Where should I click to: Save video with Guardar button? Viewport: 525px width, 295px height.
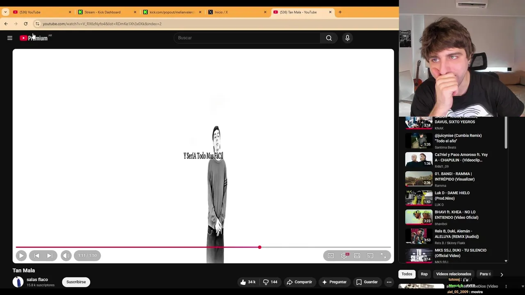pos(367,282)
